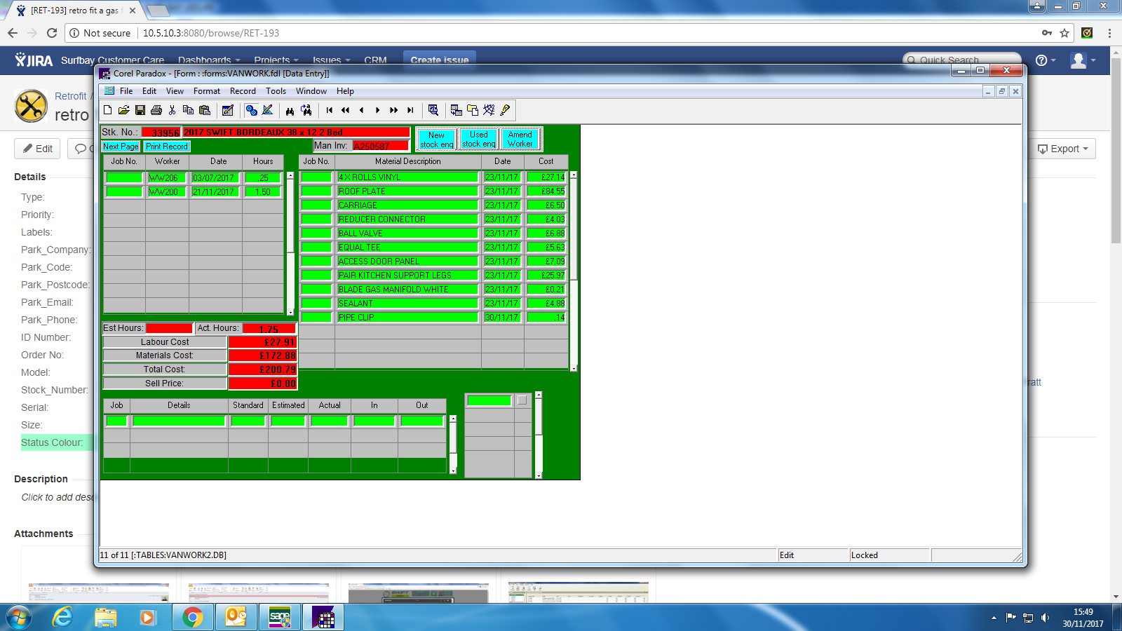Select PAIR KITCHEN SUPPORT LEGS material
1122x631 pixels.
[407, 276]
